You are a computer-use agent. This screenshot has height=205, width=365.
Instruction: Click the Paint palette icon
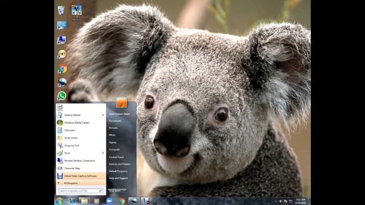60,153
